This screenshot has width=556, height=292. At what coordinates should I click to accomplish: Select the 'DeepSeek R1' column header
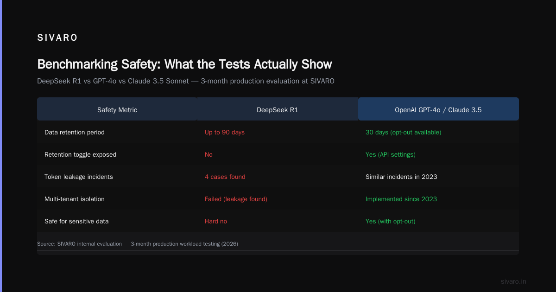pyautogui.click(x=278, y=110)
